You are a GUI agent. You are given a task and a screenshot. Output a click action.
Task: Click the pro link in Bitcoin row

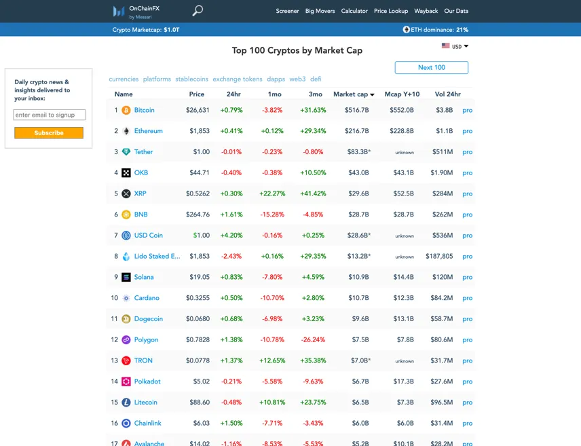point(467,111)
